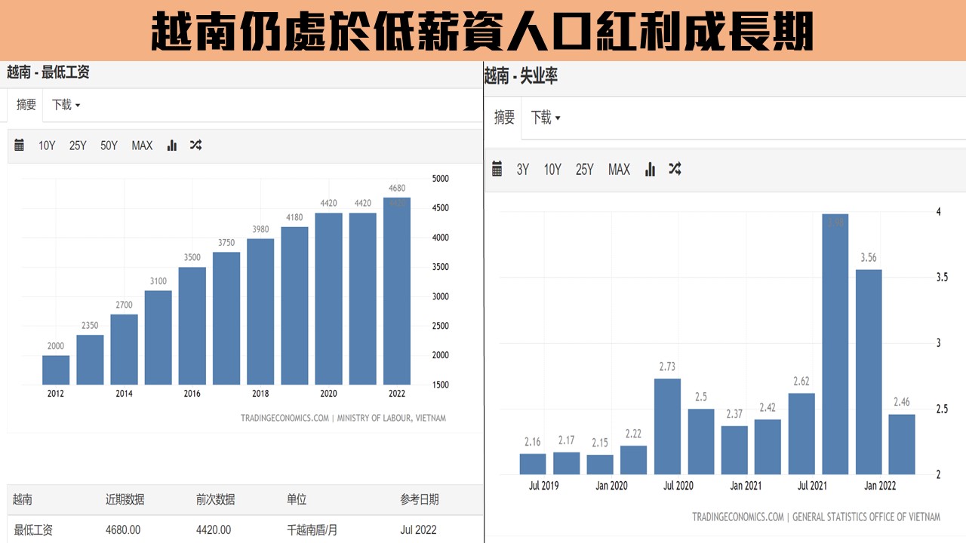Click calendar icon in minimum wage chart toolbar

(20, 146)
